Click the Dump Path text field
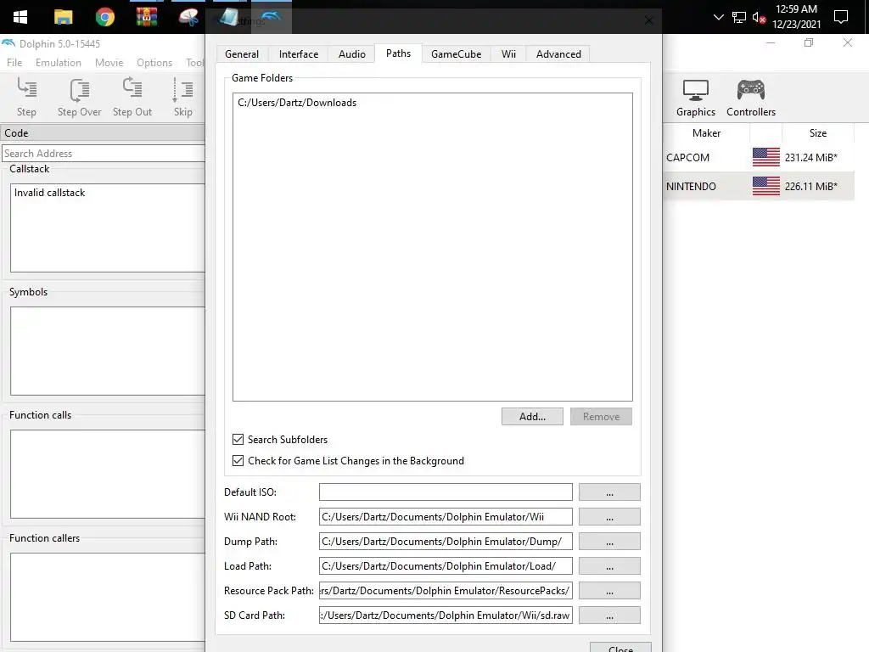Viewport: 869px width, 652px height. (446, 541)
